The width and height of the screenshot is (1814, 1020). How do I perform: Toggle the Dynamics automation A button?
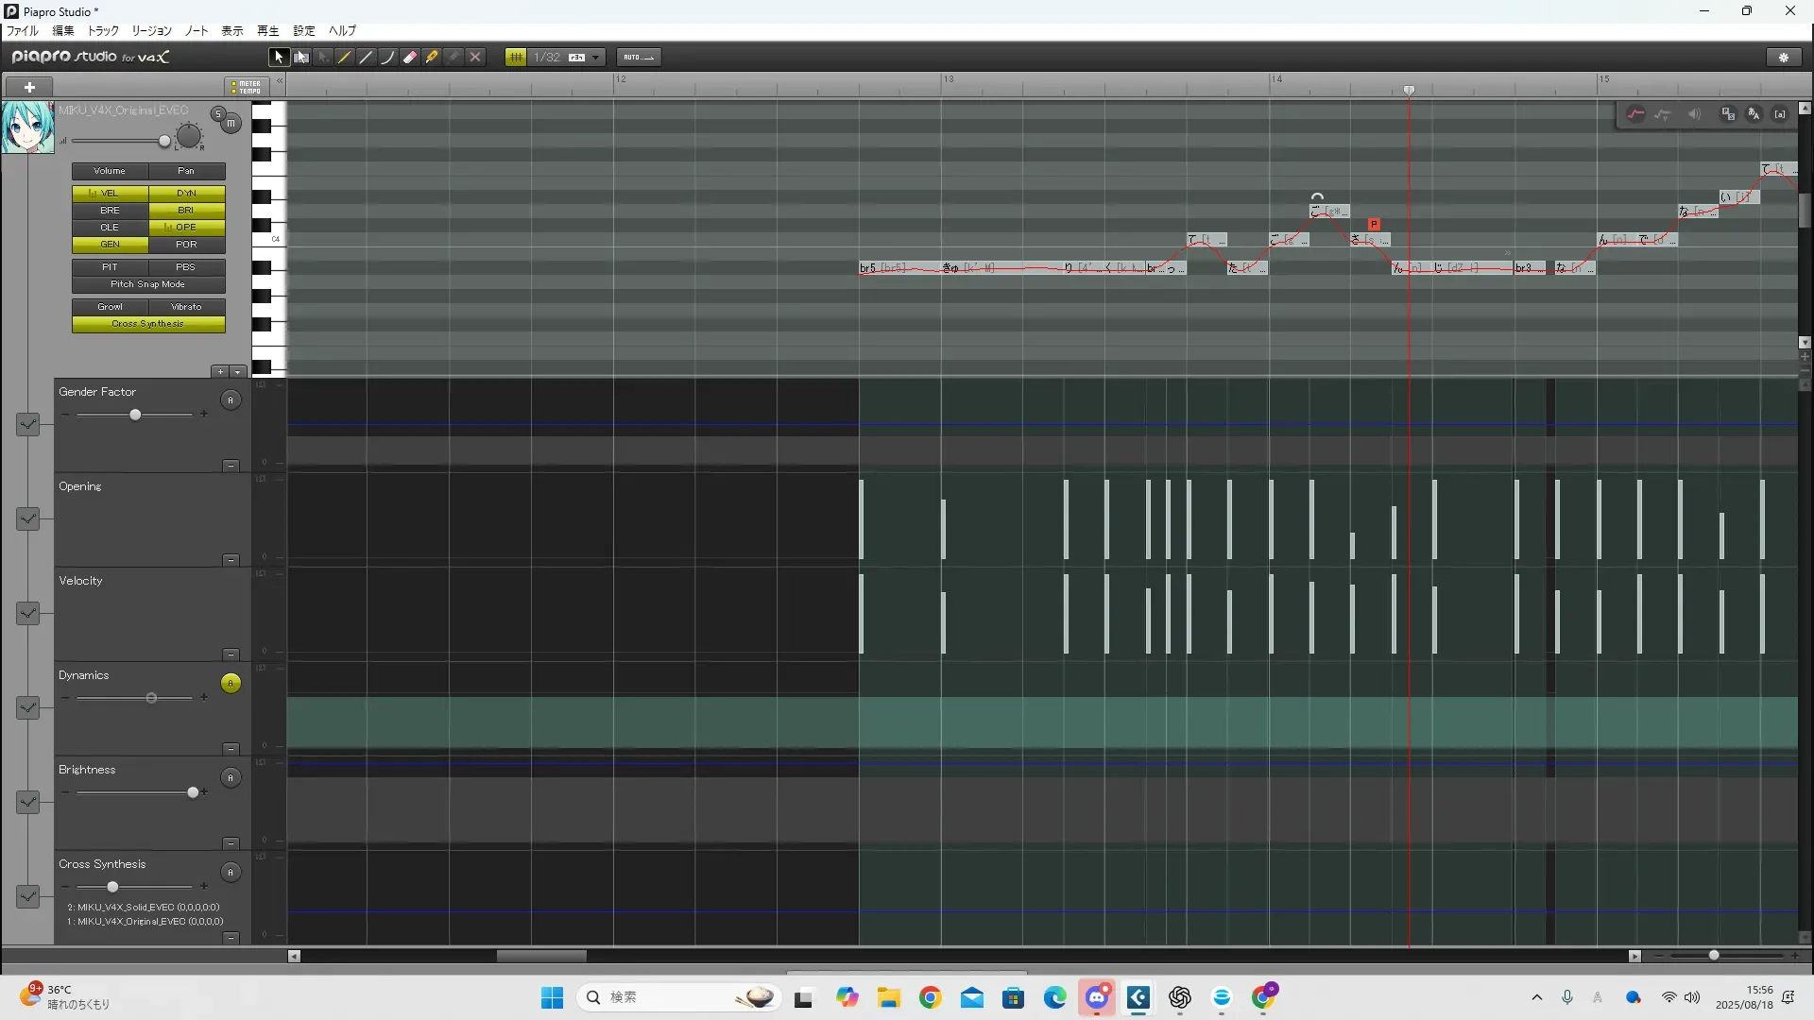click(231, 684)
